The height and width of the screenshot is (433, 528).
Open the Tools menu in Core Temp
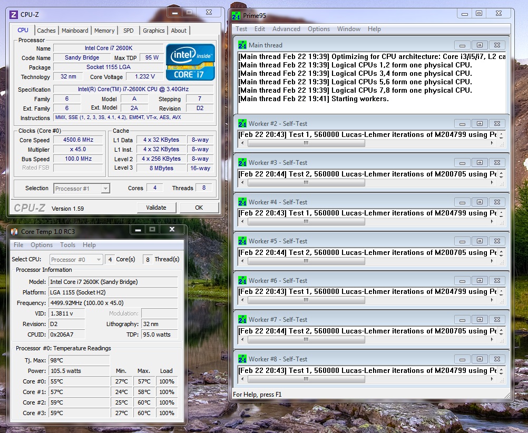tap(67, 245)
